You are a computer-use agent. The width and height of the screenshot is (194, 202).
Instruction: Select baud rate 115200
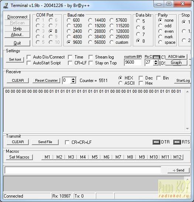[112, 26]
